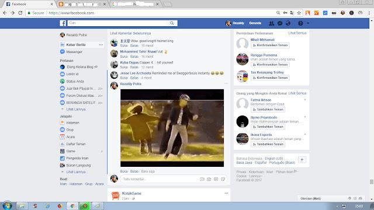Click Lihat Komentar Sebelumnya link
The image size is (374, 210).
(x=130, y=33)
